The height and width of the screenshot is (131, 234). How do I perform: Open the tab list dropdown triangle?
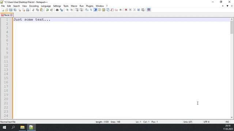tap(227, 6)
